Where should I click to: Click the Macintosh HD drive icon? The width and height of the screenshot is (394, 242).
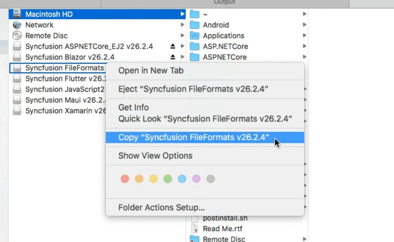click(x=17, y=14)
